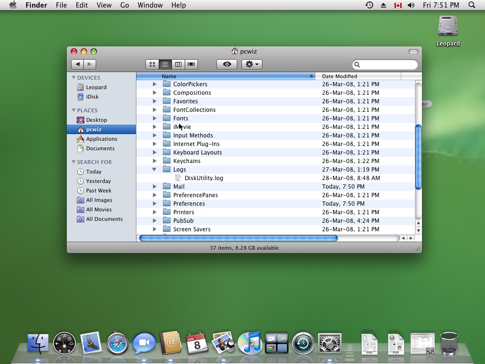Viewport: 485px width, 364px height.
Task: Expand the Mail folder
Action: click(154, 187)
